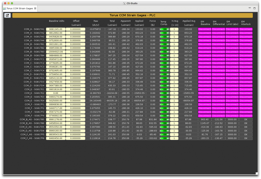This screenshot has width=261, height=179.
Task: Click EM Interlock OK status for CCM_D_AS - SG817D5
Action: tap(246, 127)
